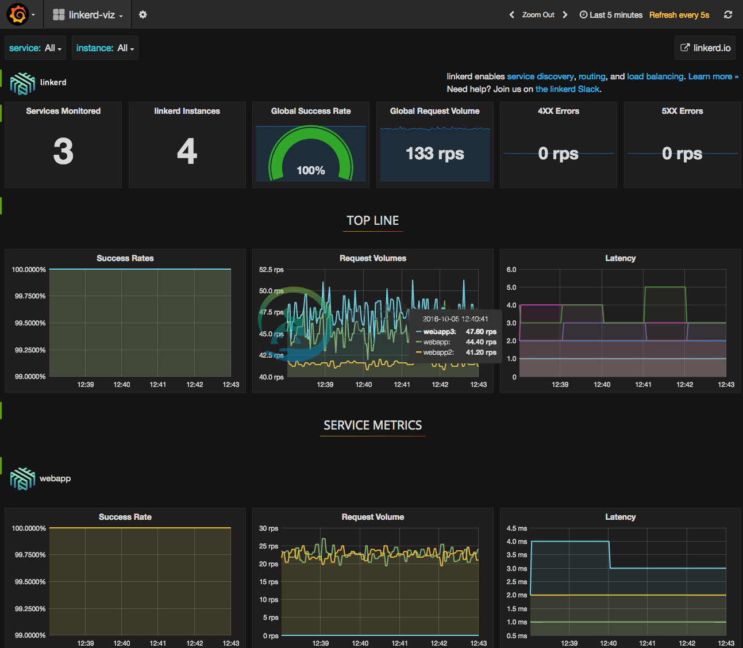Open the webapp Success Rate panel title
This screenshot has width=743, height=648.
tap(125, 517)
